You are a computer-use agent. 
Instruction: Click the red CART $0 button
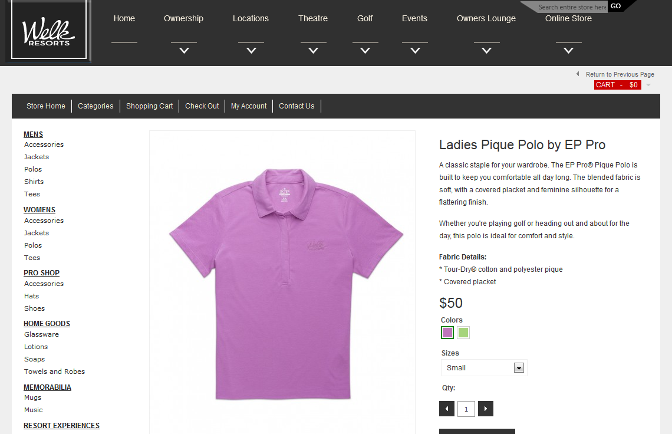(x=617, y=85)
